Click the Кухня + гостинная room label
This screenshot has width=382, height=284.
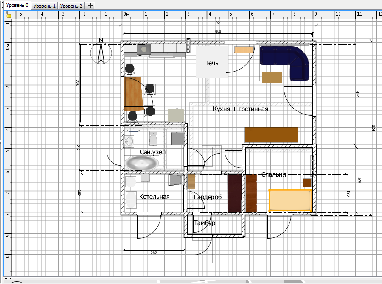pyautogui.click(x=240, y=109)
